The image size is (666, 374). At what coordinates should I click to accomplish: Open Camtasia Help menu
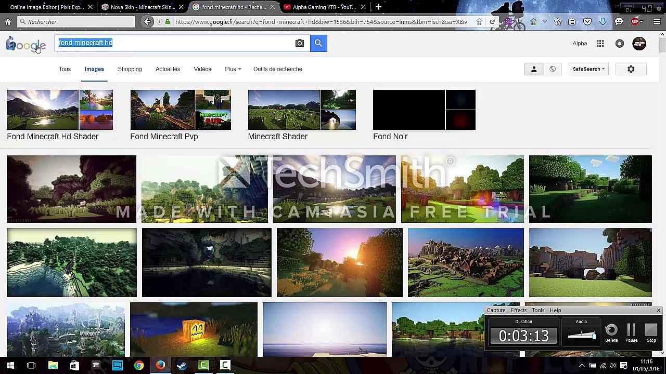[556, 310]
